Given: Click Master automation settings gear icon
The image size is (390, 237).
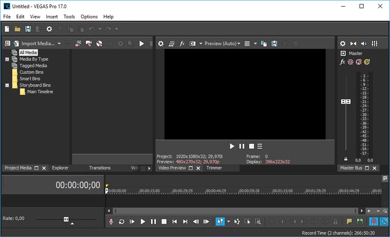Looking at the screenshot, I should coord(350,62).
